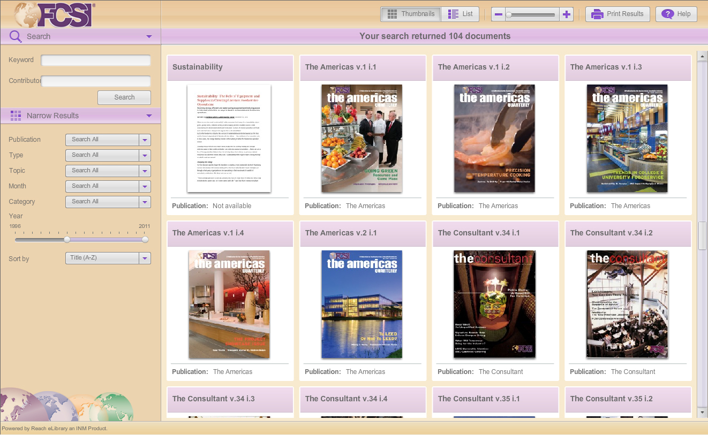708x435 pixels.
Task: Switch to Thumbnails view
Action: pyautogui.click(x=411, y=14)
